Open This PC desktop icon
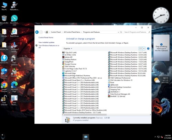Screen dimensions: 172x140 [4, 6]
